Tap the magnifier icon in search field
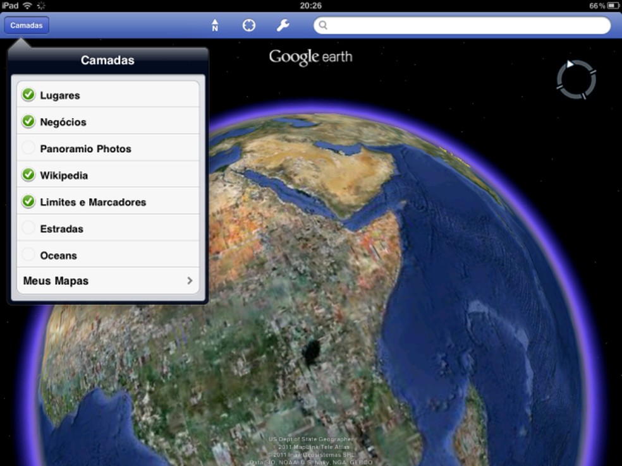 pyautogui.click(x=323, y=25)
